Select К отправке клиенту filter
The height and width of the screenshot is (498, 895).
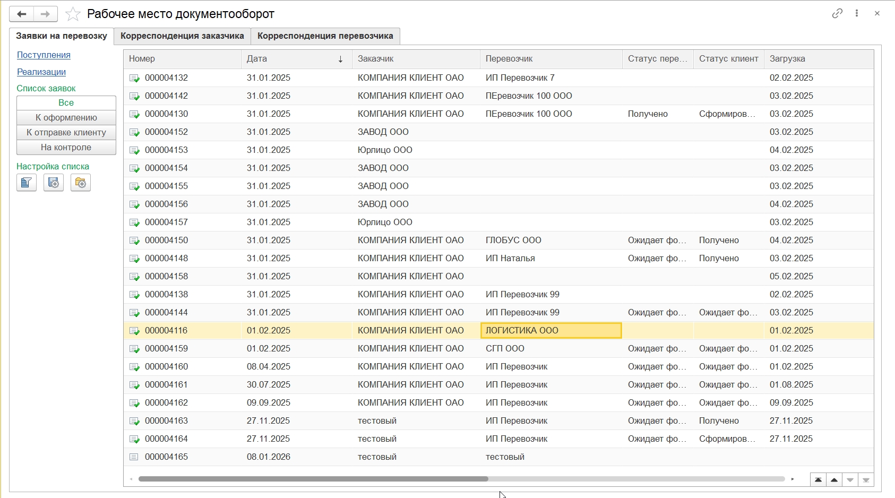pyautogui.click(x=66, y=132)
